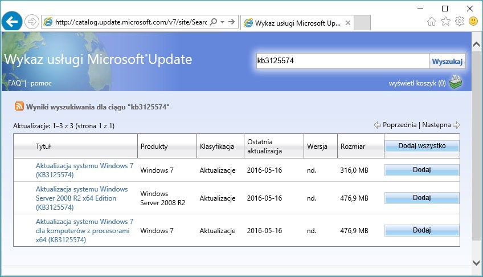Click the browser Back arrow button

[x=12, y=22]
